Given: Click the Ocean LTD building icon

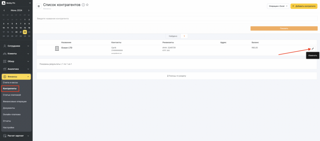Looking at the screenshot, I should [x=57, y=48].
